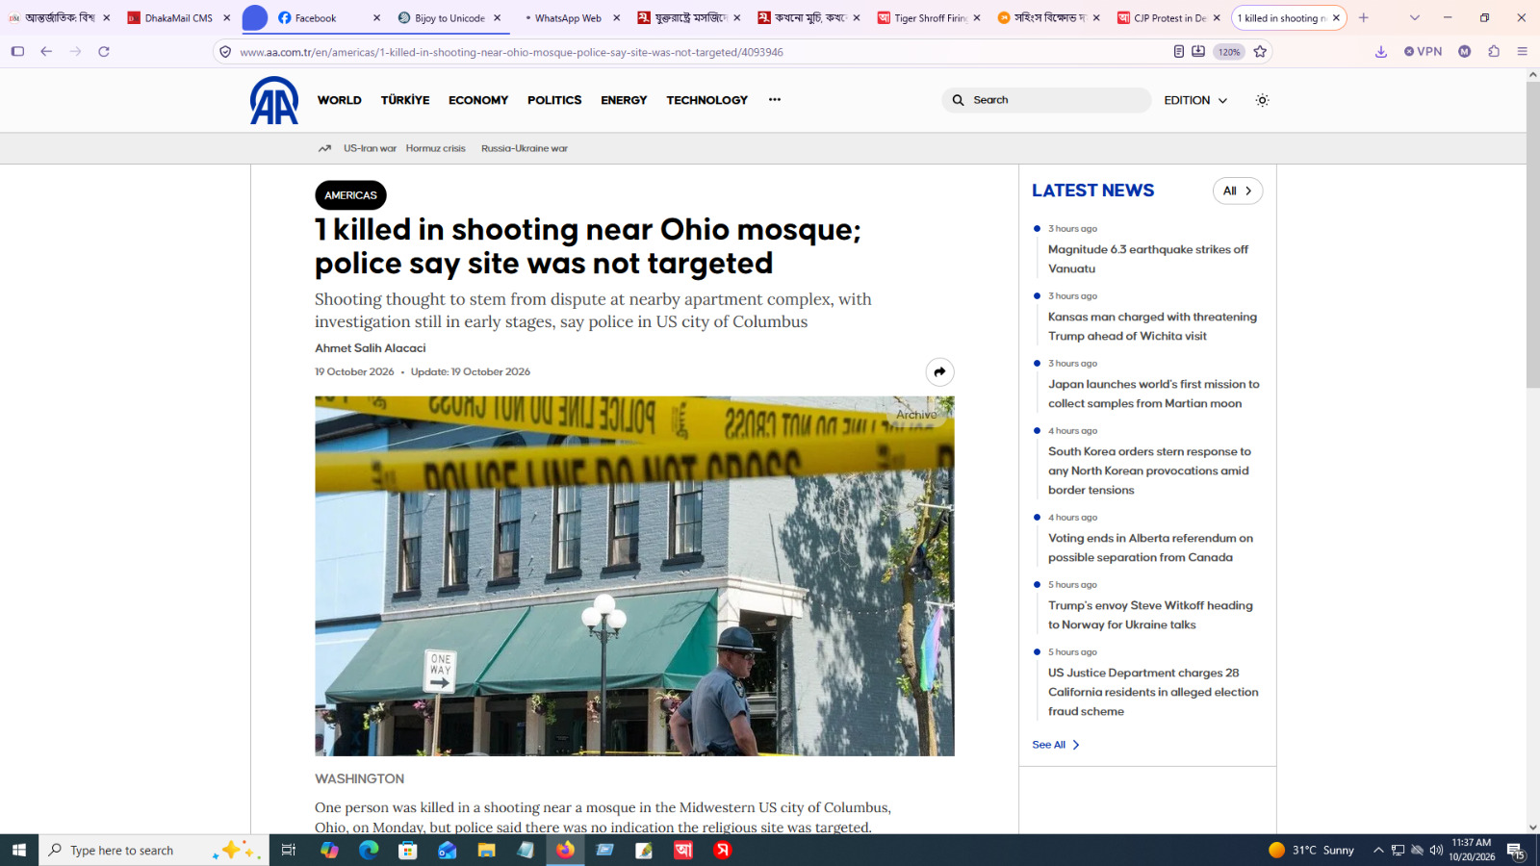Open the US-Iran war trending link

370,148
